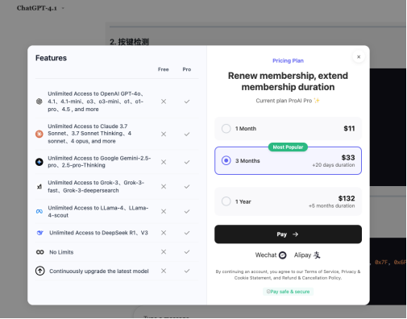Click the Claude logo icon
Viewport: 407px width, 319px height.
(x=39, y=134)
